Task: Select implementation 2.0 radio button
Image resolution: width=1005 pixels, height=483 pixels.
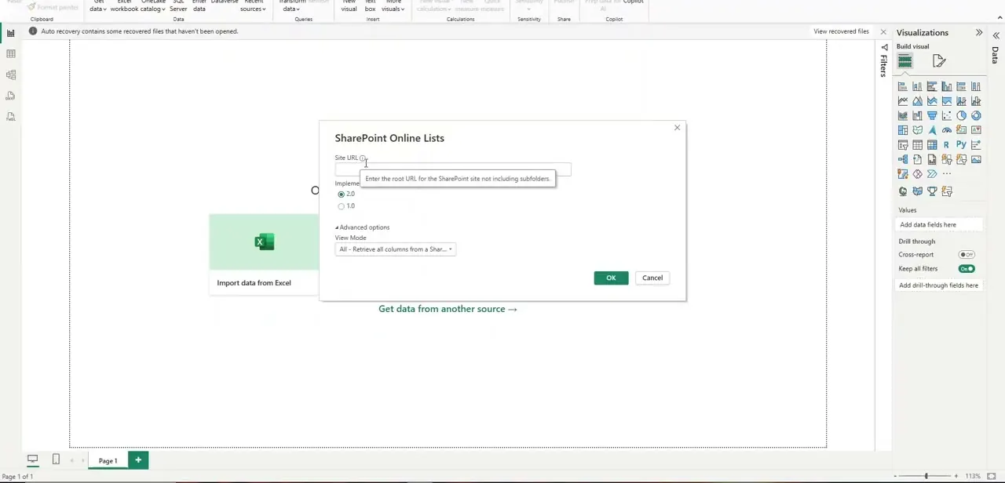Action: point(341,194)
